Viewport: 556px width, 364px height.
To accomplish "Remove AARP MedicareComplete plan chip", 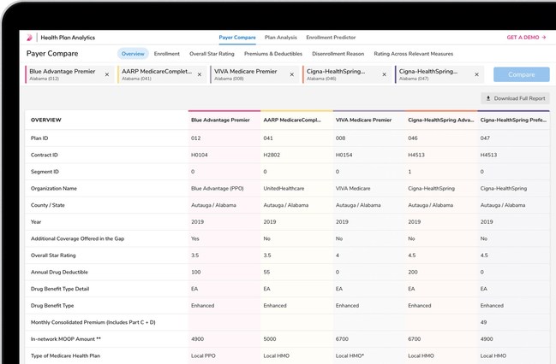I will (200, 74).
